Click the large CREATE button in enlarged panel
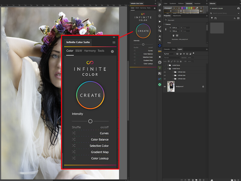 click(90, 95)
